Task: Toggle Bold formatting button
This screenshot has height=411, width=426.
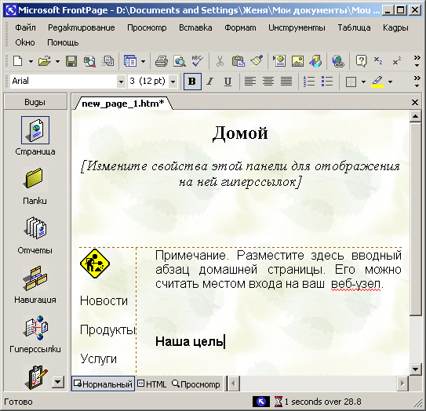Action: coord(192,82)
